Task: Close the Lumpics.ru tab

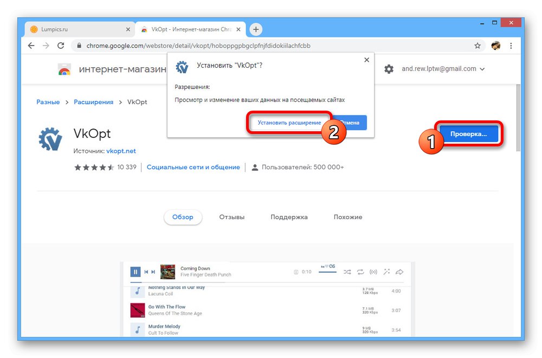Action: [128, 29]
